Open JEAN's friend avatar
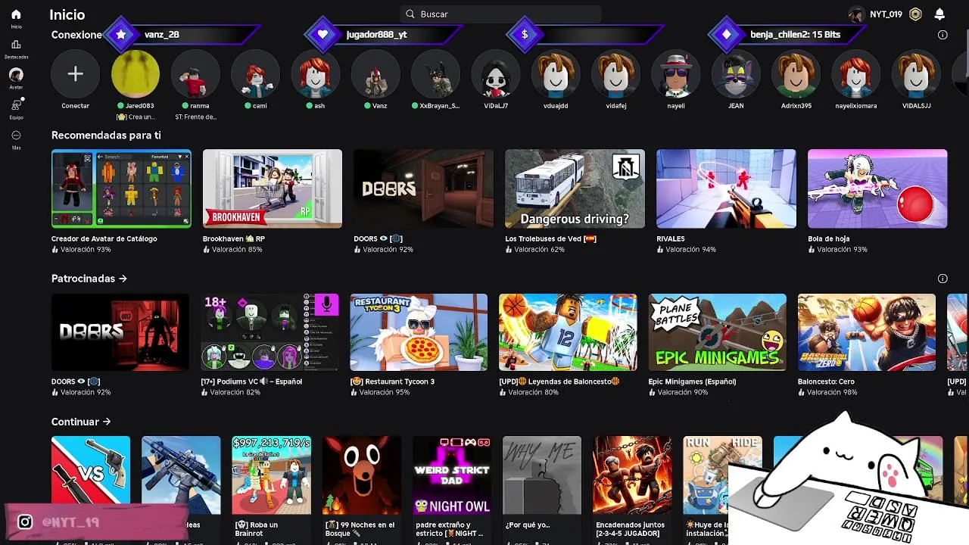 (736, 74)
